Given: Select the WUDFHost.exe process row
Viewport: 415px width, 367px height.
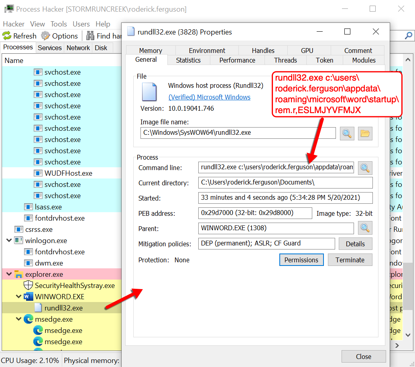Looking at the screenshot, I should click(61, 173).
